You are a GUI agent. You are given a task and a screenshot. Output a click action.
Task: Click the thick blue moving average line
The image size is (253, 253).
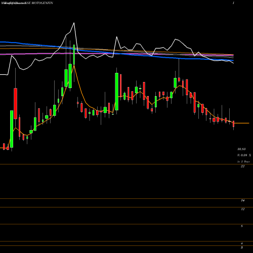(116, 53)
